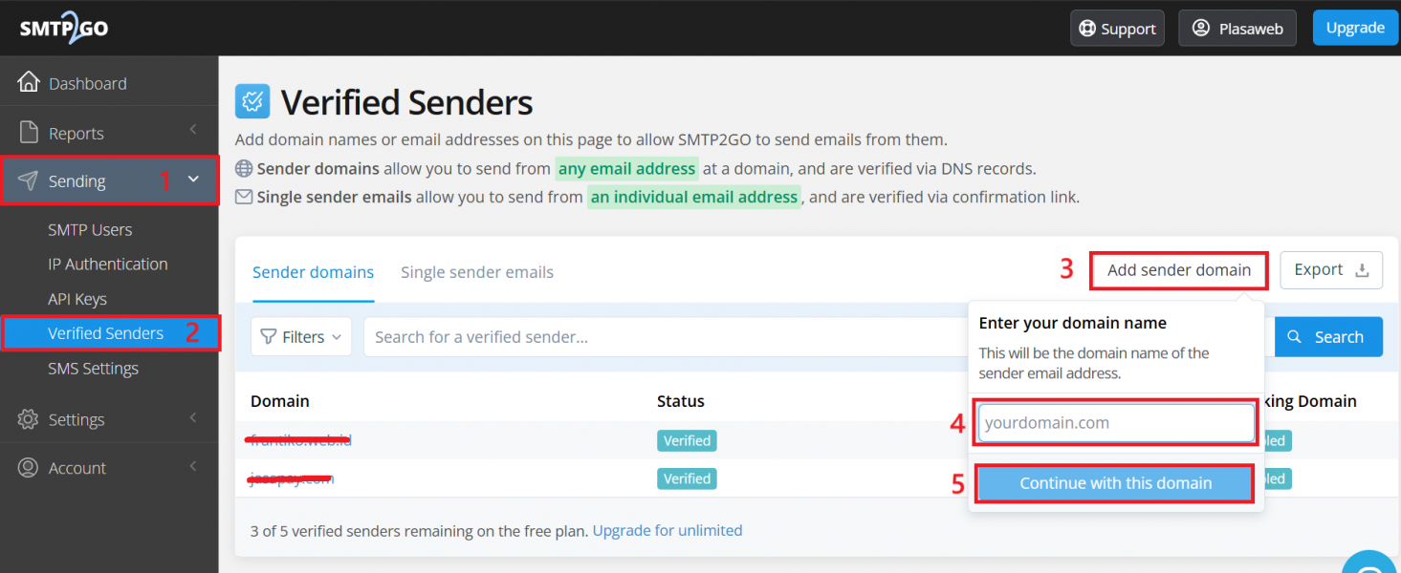Viewport: 1401px width, 573px height.
Task: Expand the Account sidebar section chevron
Action: (193, 466)
